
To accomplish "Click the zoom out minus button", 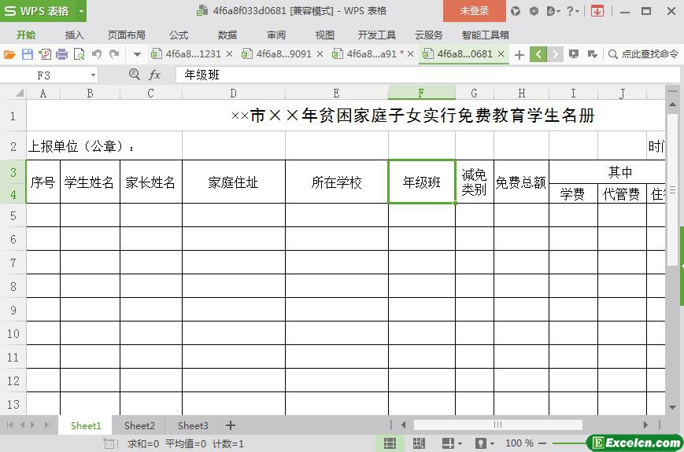I will tap(542, 443).
